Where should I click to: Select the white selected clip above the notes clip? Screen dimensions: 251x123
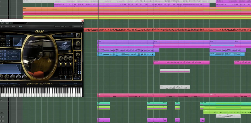pos(175,70)
